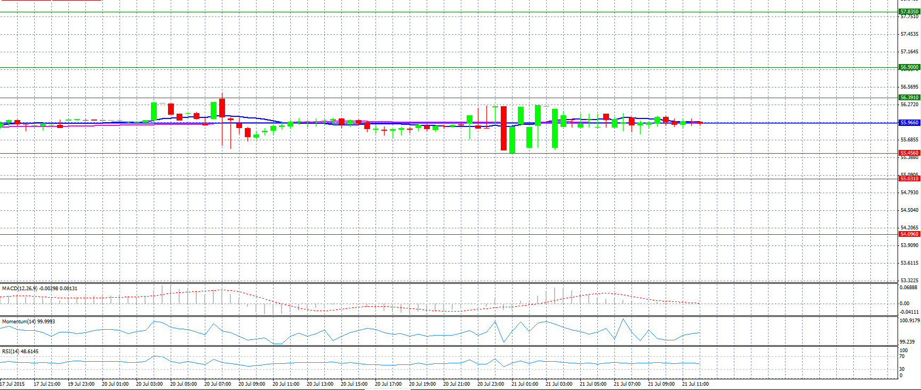Select the Momentum(14) 99.9993 indicator label
Screen dimensions: 921x390
28,322
